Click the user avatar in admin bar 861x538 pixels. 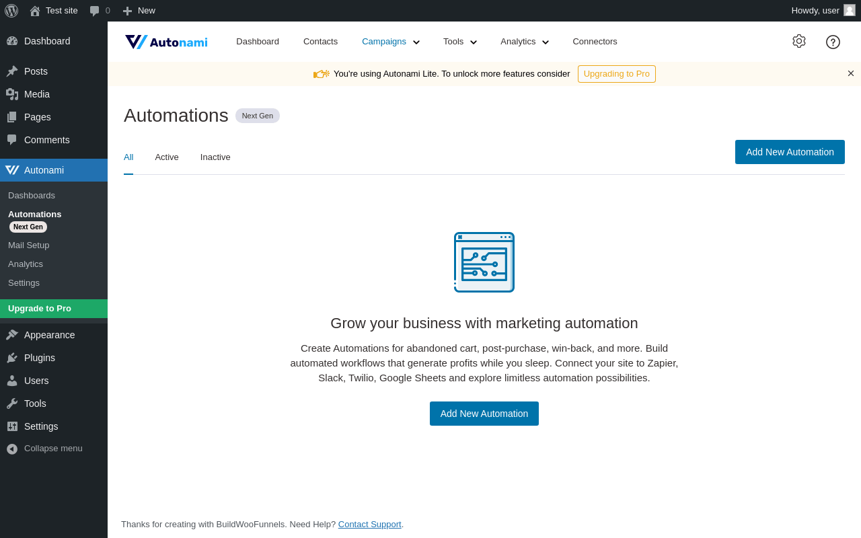[x=850, y=10]
